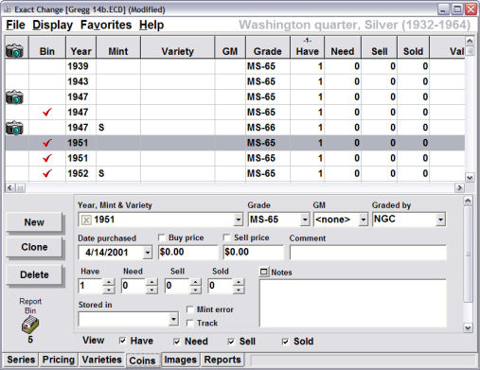Open the Date purchased calendar dropdown
The height and width of the screenshot is (370, 480).
[147, 253]
